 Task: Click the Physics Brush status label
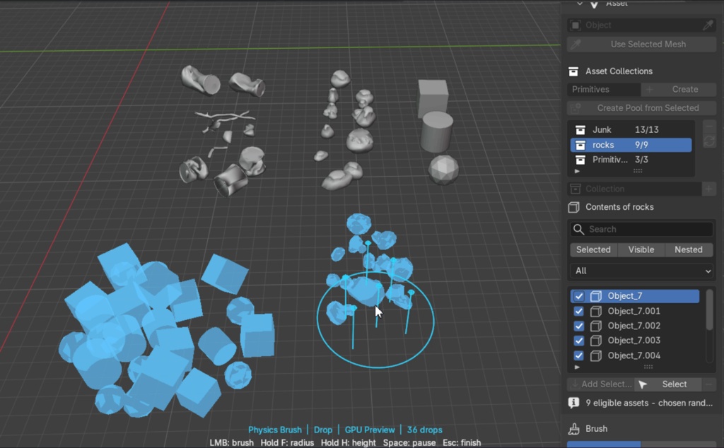[275, 430]
